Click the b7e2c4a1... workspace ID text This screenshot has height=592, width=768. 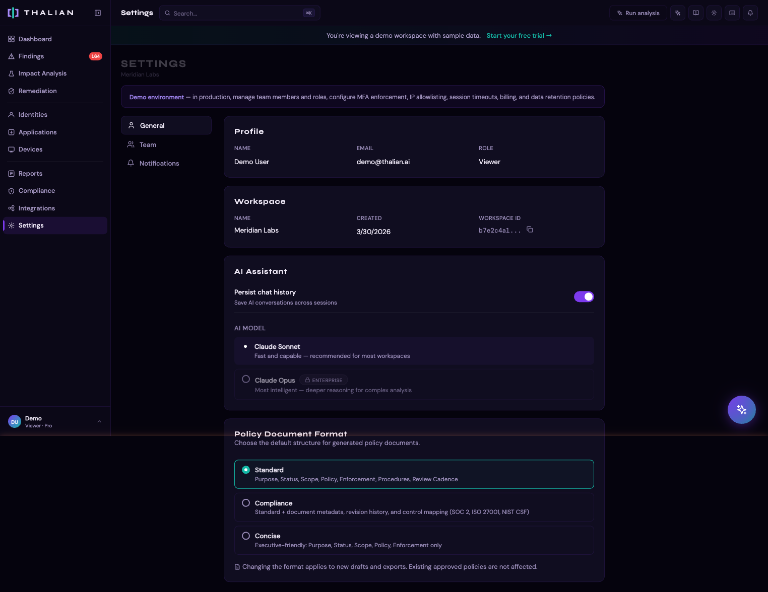pyautogui.click(x=499, y=231)
